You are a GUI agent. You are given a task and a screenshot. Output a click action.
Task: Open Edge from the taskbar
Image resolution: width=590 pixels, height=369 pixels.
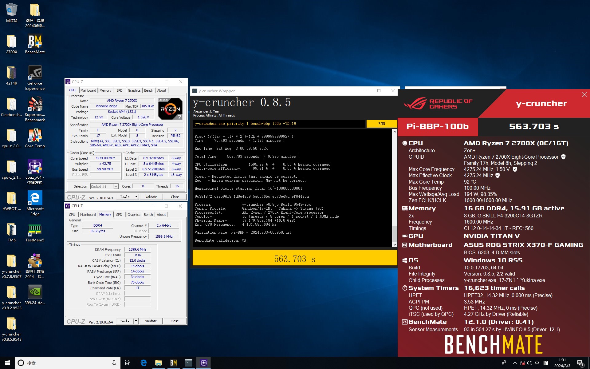144,363
